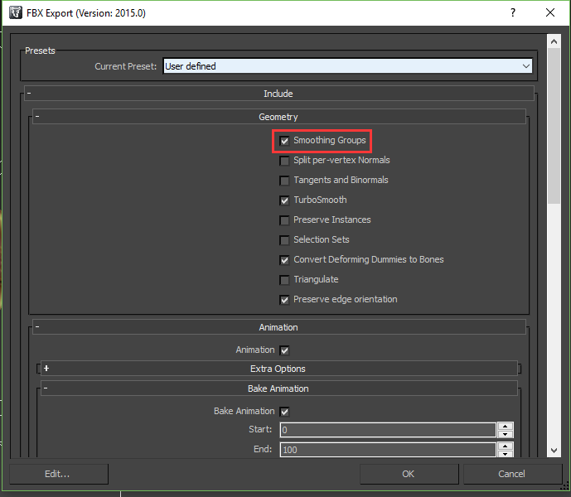Click the help question mark button
Screen dimensions: 571x497
pos(513,12)
